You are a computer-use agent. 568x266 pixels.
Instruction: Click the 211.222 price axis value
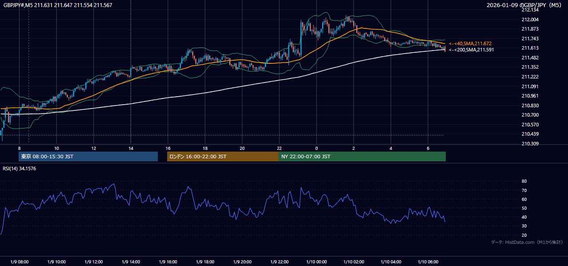(x=530, y=77)
